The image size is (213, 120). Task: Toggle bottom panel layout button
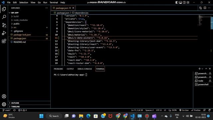coord(180,2)
